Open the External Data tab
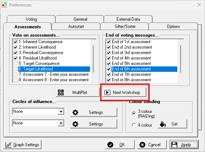 (128, 19)
